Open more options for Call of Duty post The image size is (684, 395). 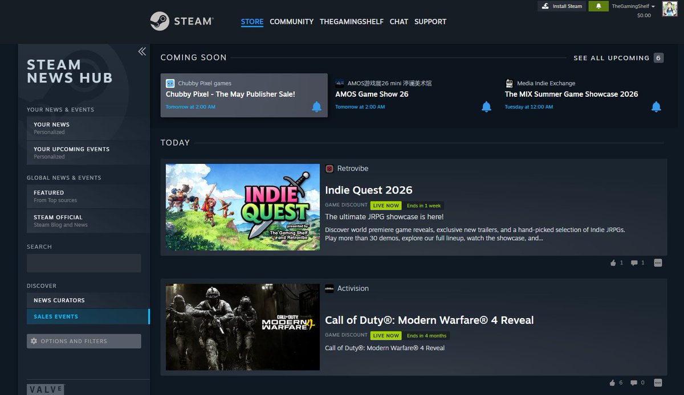(658, 382)
